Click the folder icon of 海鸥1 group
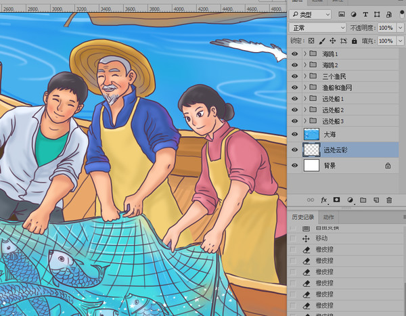Screen dimensions: 406x316 [x=313, y=53]
